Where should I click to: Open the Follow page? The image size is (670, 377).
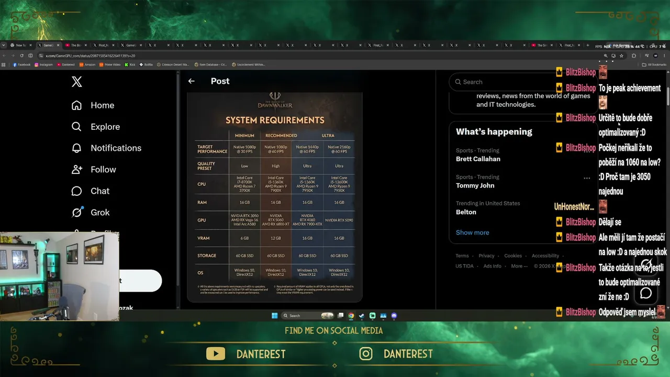(x=94, y=170)
